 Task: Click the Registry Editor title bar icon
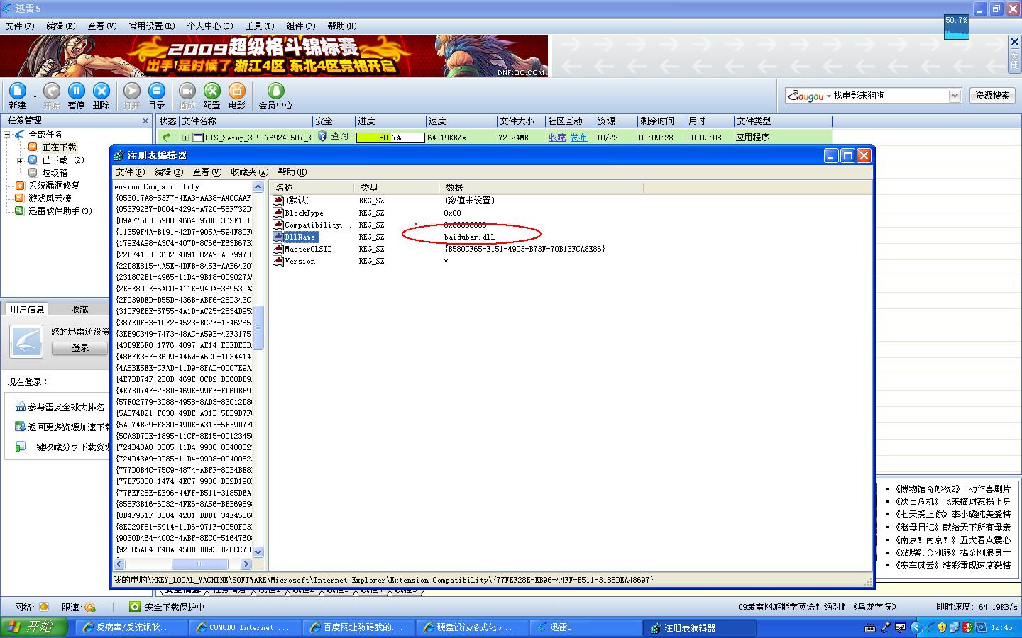[x=119, y=155]
